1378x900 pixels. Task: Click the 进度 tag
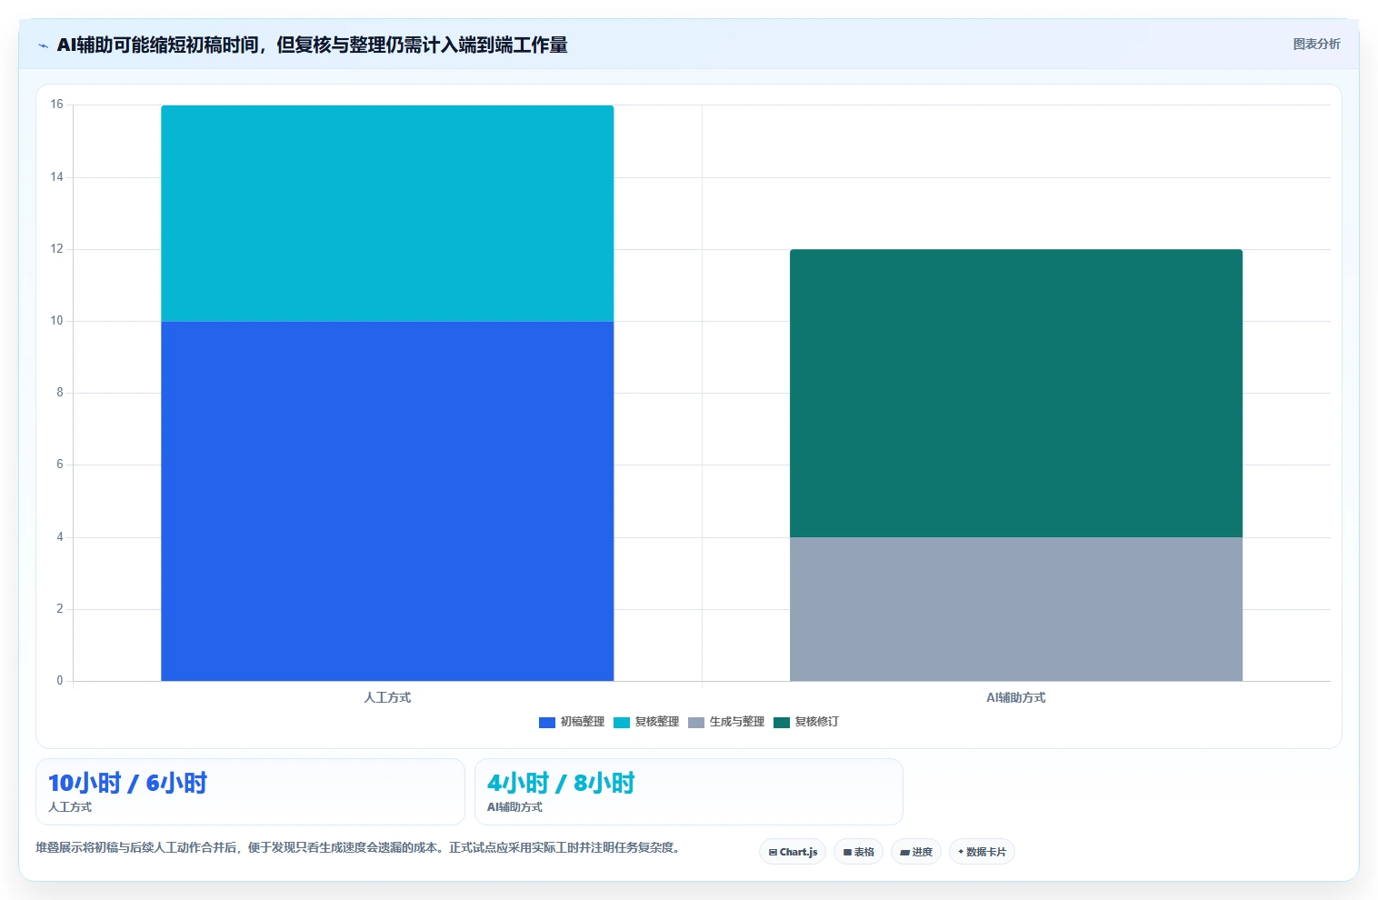(916, 852)
